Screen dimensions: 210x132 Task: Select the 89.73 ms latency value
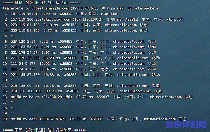coord(85,97)
